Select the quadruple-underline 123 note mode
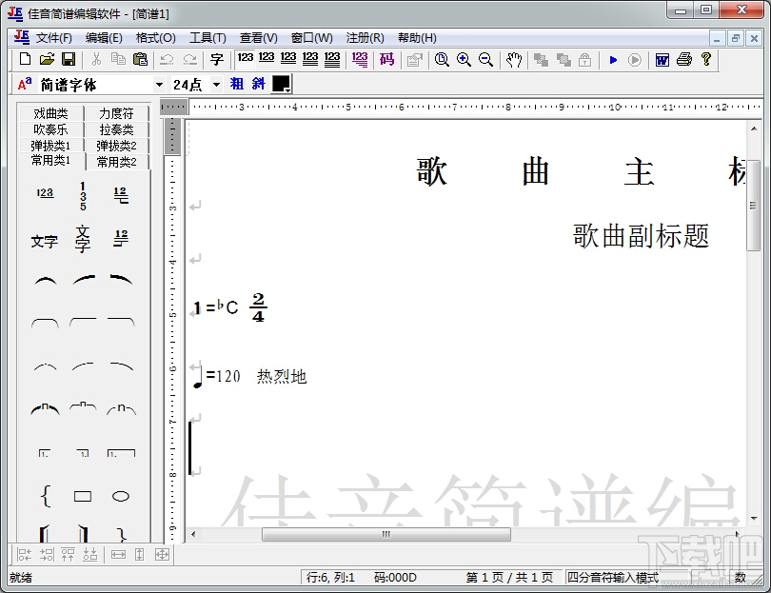The width and height of the screenshot is (771, 593). 332,59
